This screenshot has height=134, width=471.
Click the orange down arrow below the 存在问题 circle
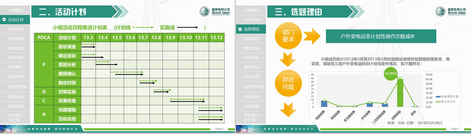288,110
